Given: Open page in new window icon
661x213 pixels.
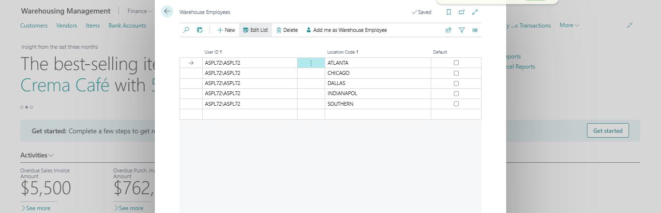Looking at the screenshot, I should click(x=462, y=12).
